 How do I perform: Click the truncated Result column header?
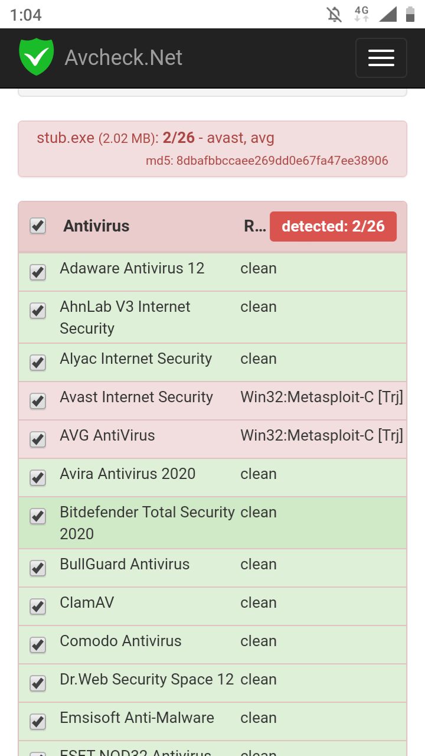tap(255, 226)
